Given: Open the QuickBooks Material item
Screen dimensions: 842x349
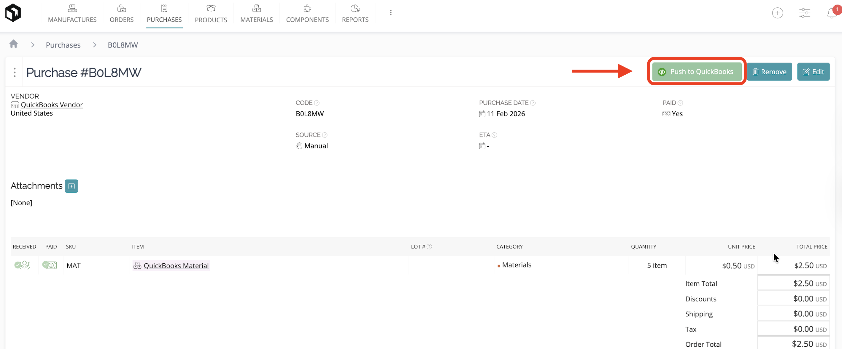Looking at the screenshot, I should coord(176,265).
